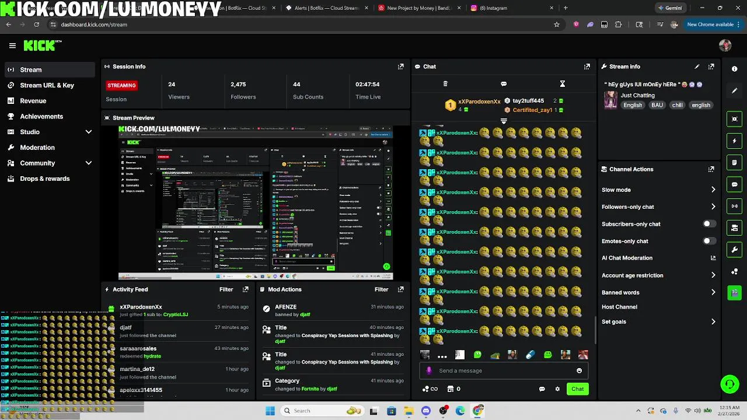Open chat settings gear icon
747x420 pixels.
[557, 389]
